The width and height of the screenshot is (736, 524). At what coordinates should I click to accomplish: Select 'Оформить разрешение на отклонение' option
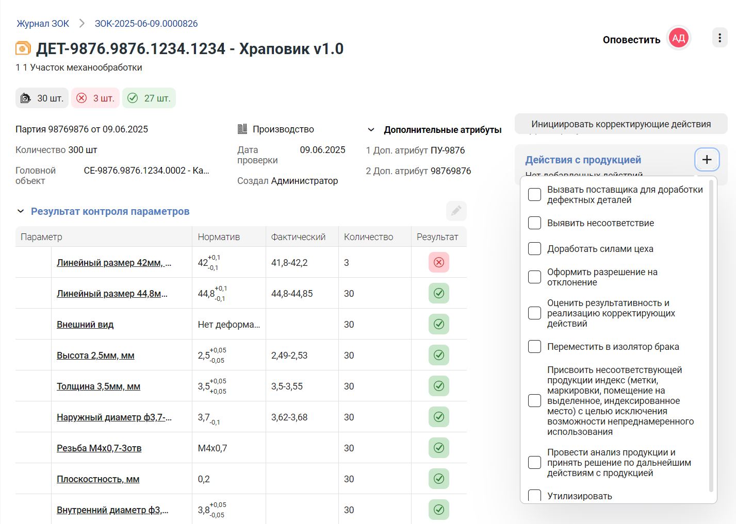coord(534,277)
